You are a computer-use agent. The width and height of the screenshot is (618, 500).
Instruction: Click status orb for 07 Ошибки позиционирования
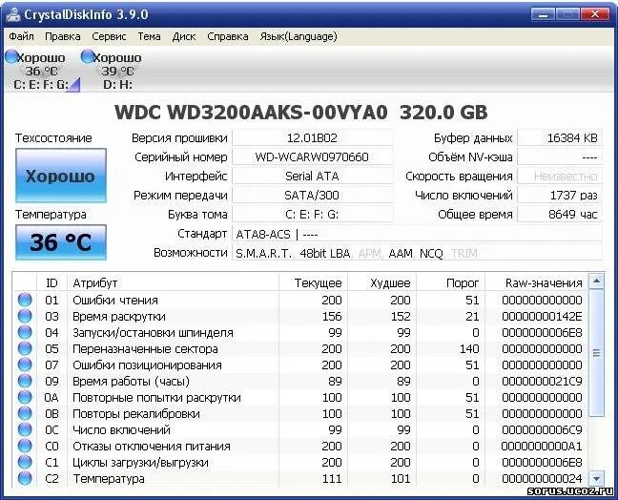tap(25, 365)
